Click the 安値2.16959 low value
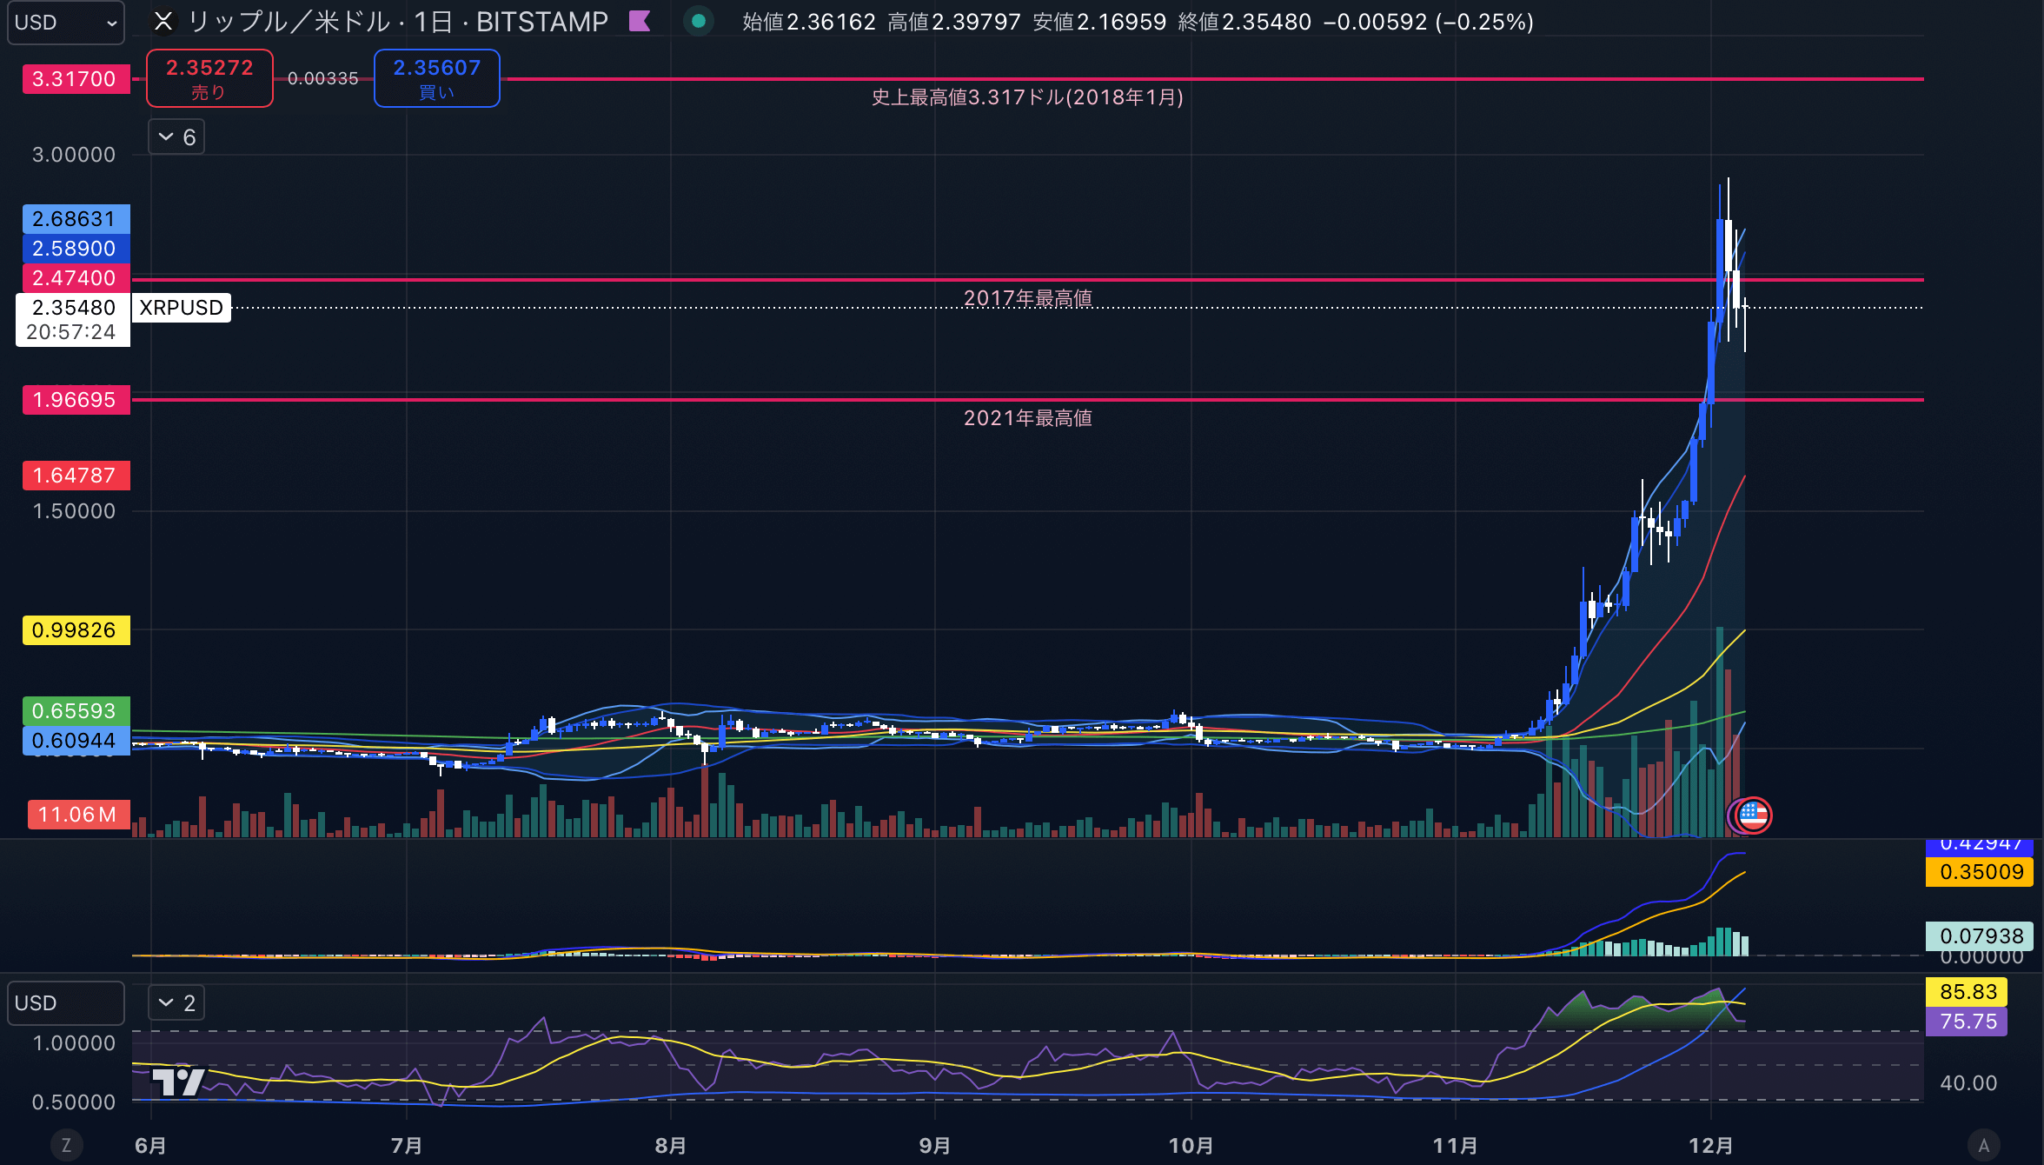Image resolution: width=2044 pixels, height=1165 pixels. coord(1099,22)
